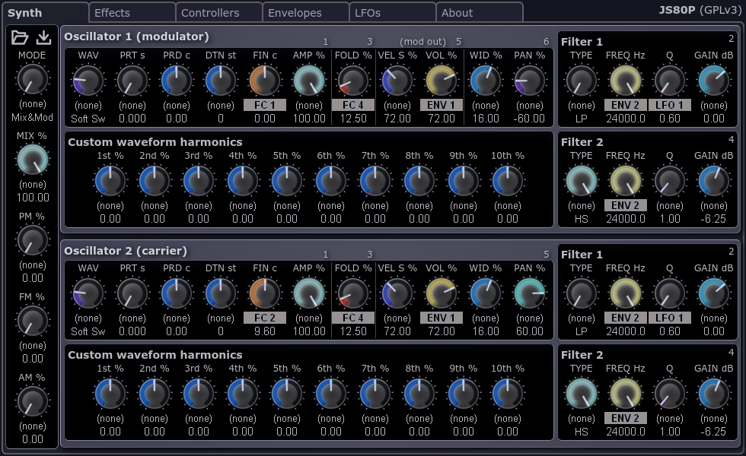Click the Mix&Mod mode value
The height and width of the screenshot is (456, 746).
pyautogui.click(x=32, y=117)
